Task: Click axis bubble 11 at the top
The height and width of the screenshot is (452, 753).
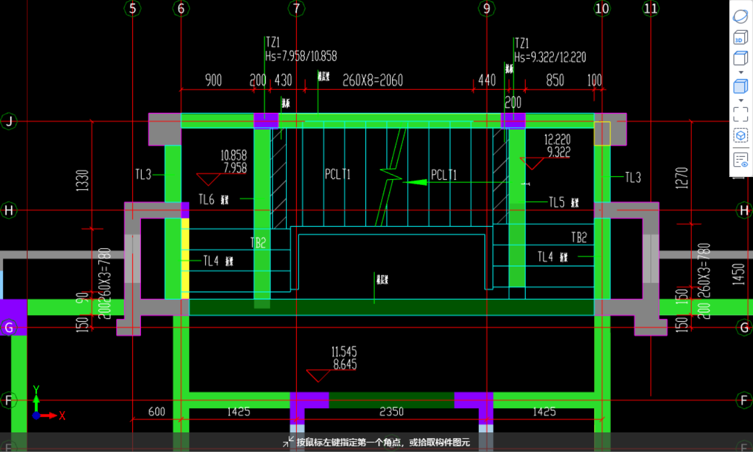Action: pos(650,8)
